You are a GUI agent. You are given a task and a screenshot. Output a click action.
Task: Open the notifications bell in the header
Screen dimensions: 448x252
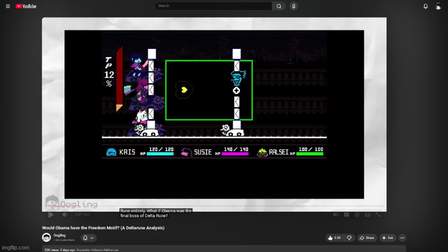tap(425, 6)
